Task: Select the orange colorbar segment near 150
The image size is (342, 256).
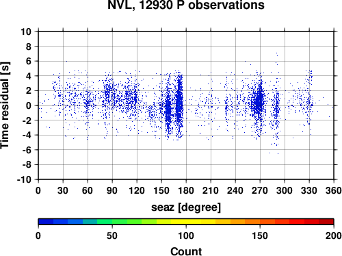Action: click(x=260, y=221)
